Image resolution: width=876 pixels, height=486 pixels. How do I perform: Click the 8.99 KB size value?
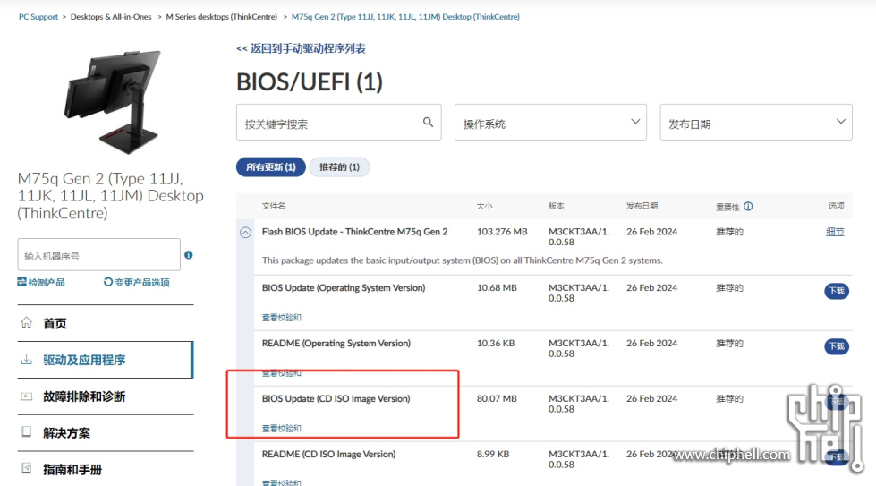(493, 454)
